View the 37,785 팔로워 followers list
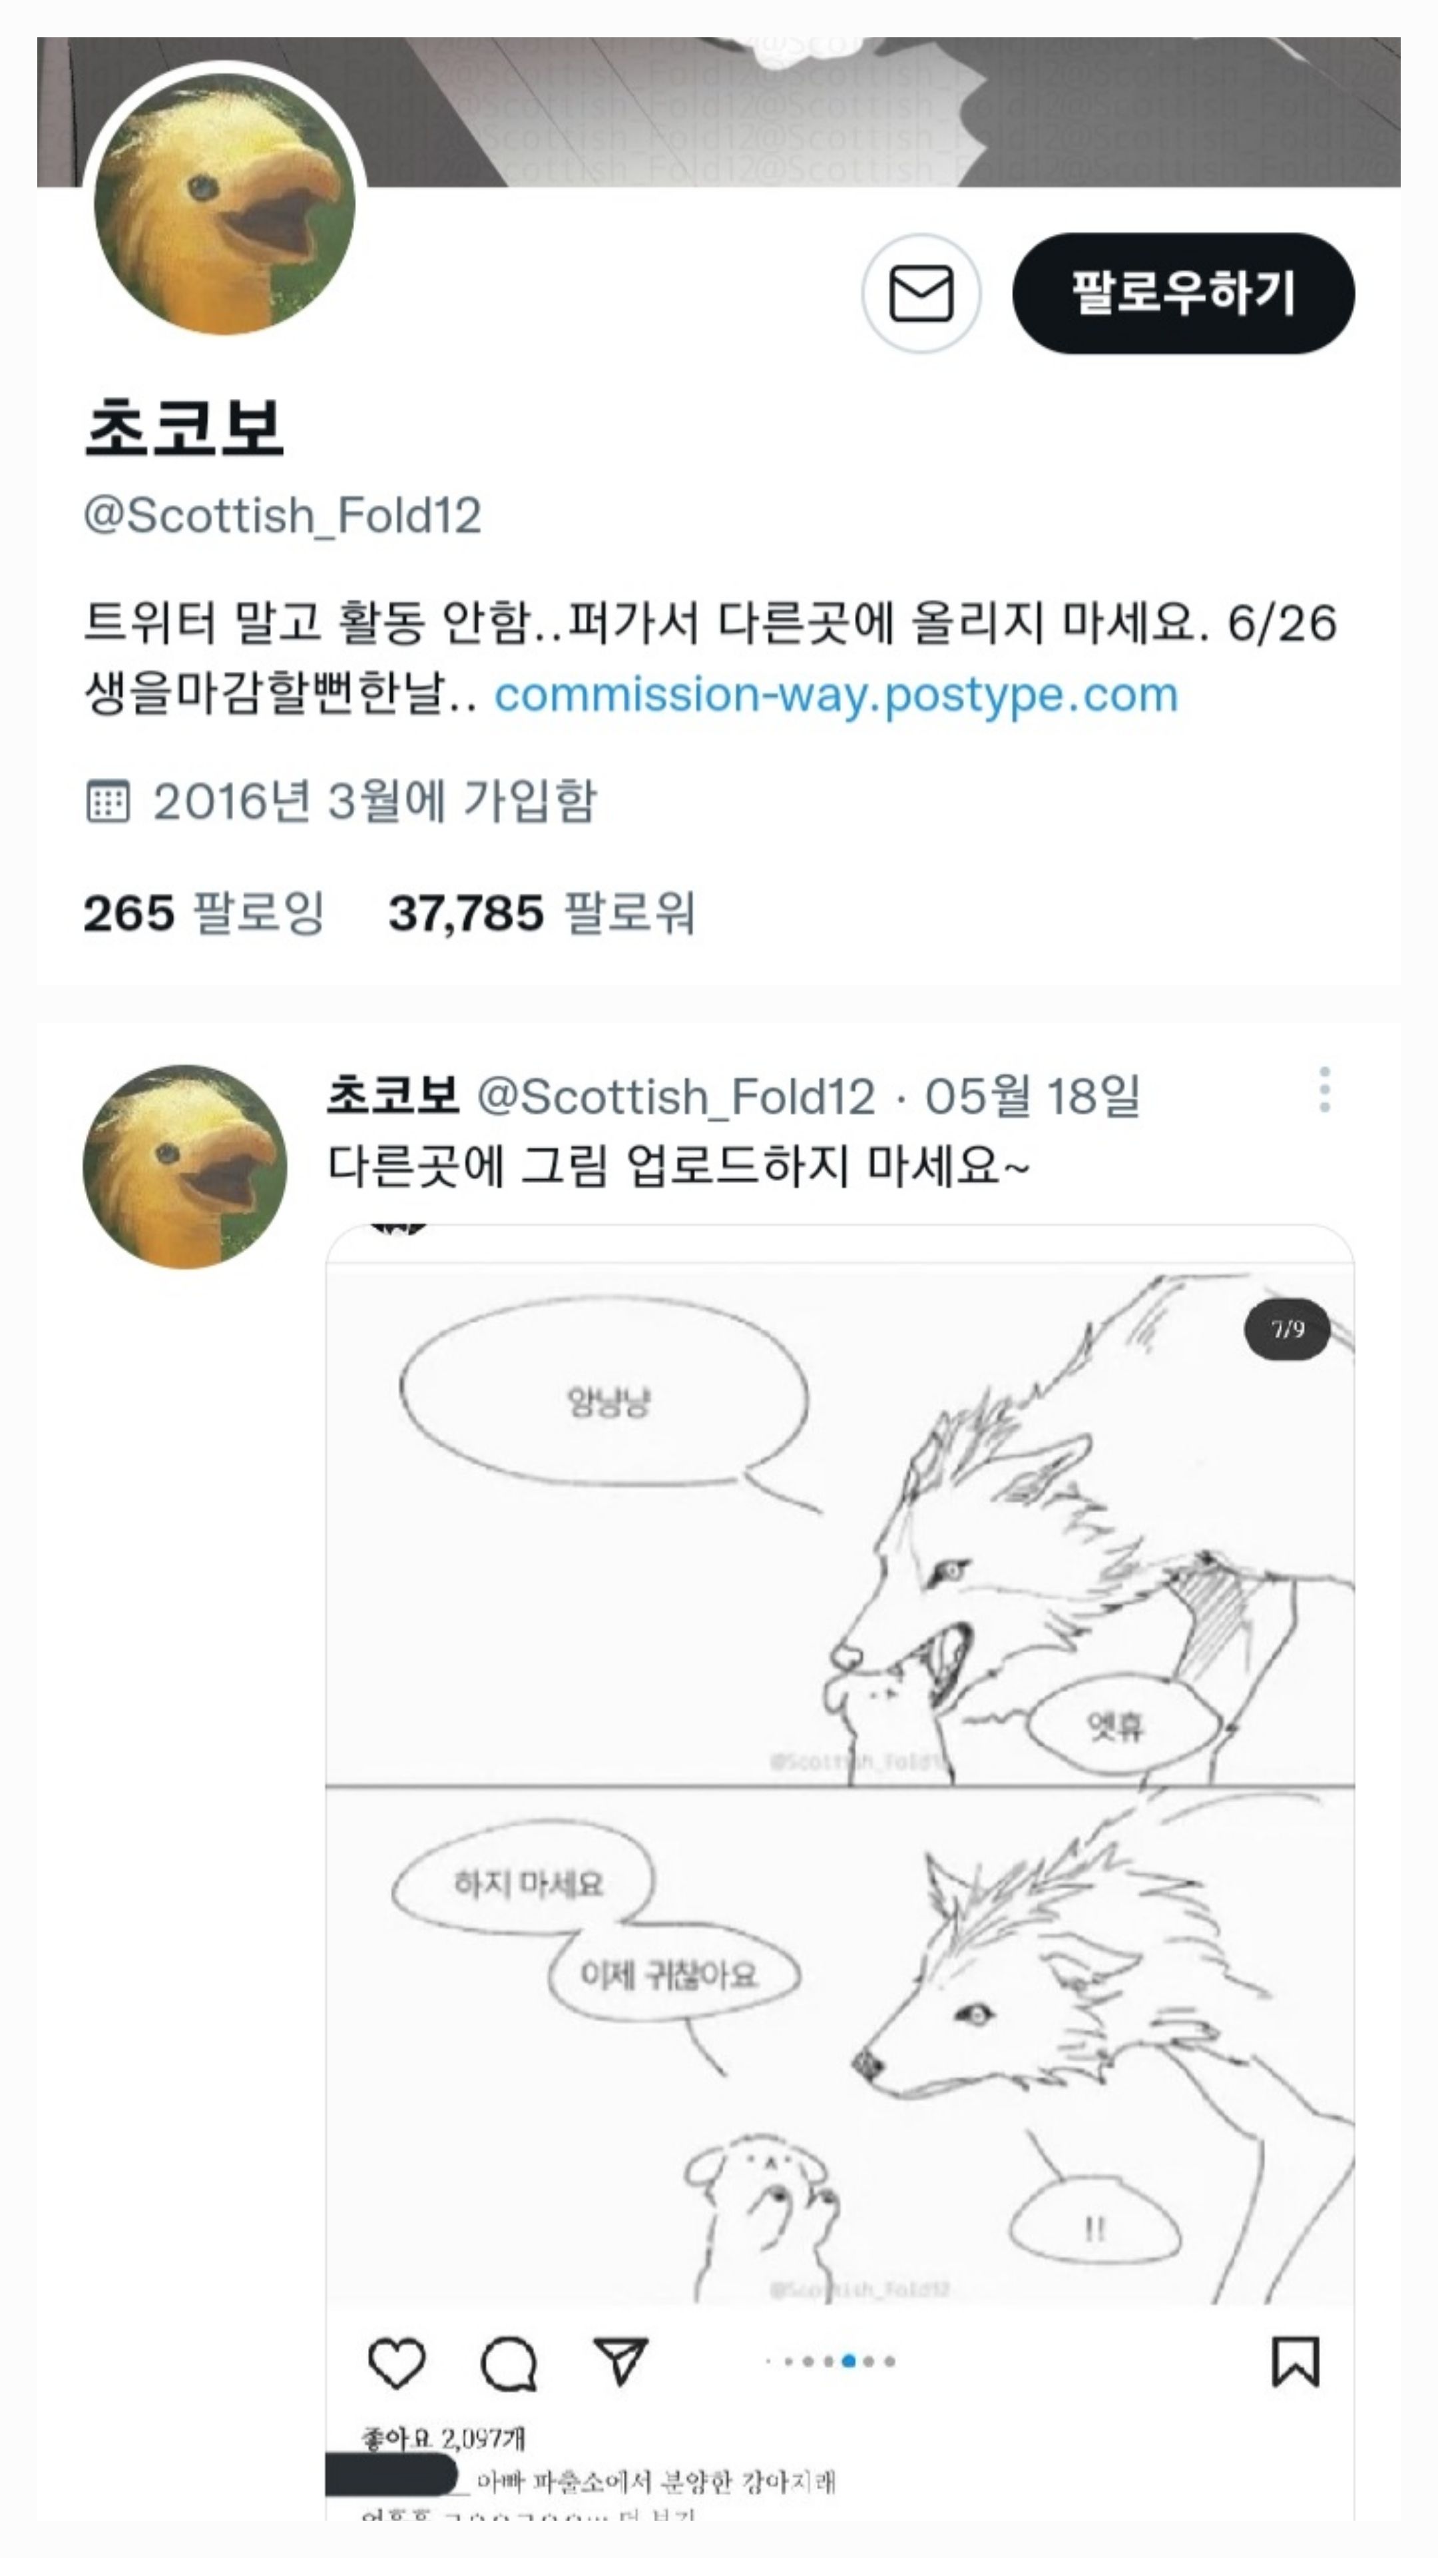Image resolution: width=1438 pixels, height=2558 pixels. click(542, 913)
